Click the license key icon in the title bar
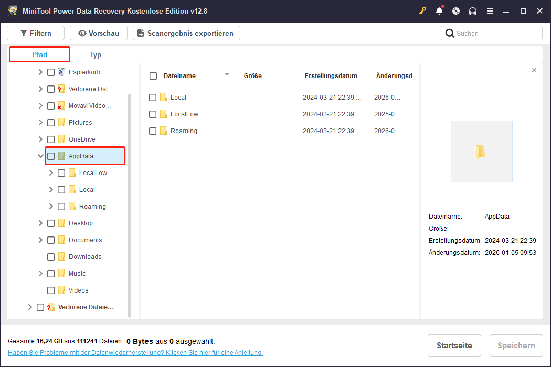This screenshot has width=551, height=367. [422, 10]
